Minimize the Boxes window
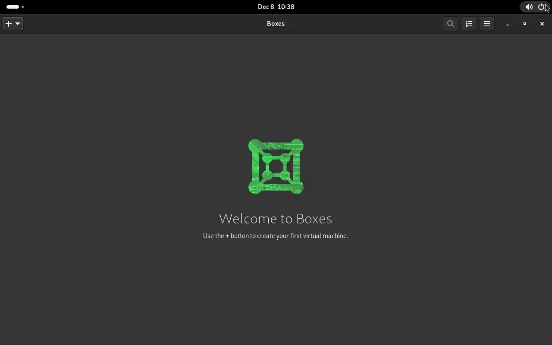This screenshot has width=552, height=345. [508, 24]
